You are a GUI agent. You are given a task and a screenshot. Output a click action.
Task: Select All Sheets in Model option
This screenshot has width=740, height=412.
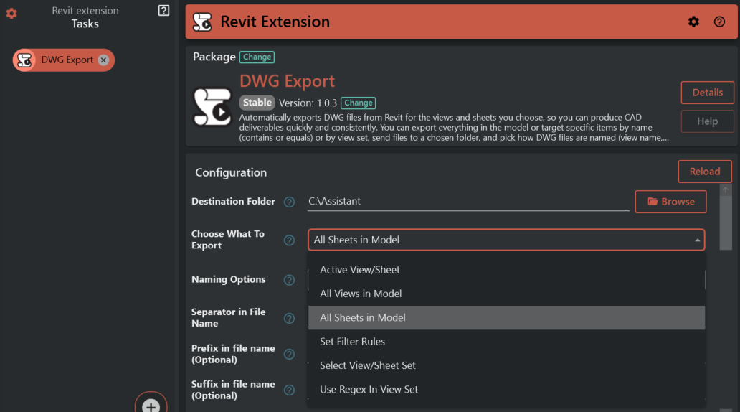pyautogui.click(x=506, y=318)
